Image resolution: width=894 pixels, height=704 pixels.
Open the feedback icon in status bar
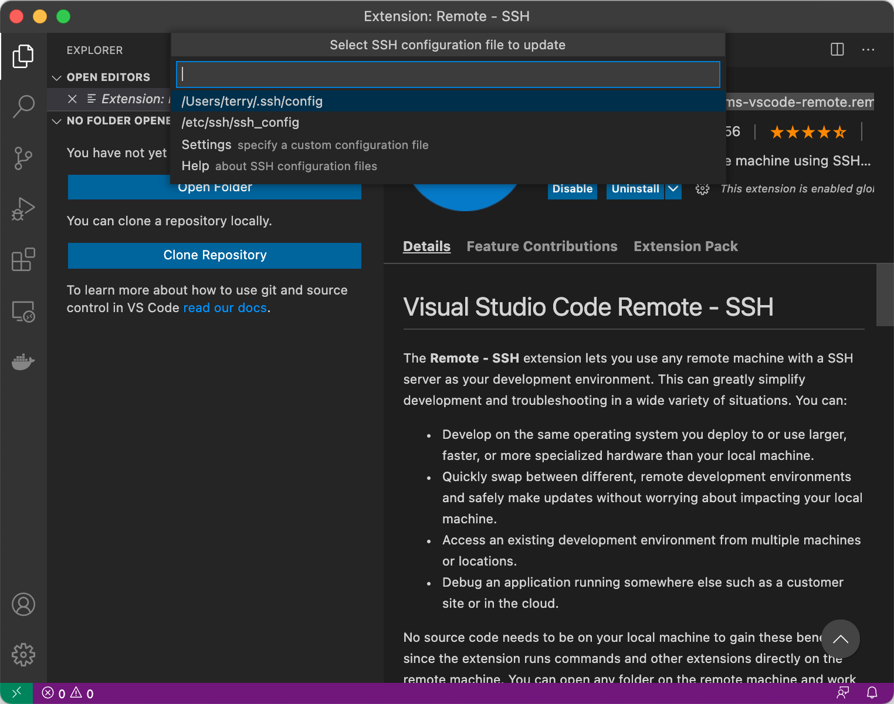(843, 693)
